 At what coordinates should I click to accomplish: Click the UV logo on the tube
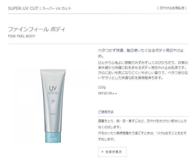[x=53, y=88]
